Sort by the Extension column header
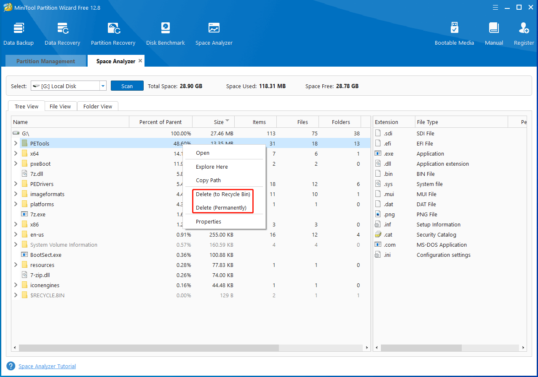Viewport: 538px width, 377px height. 394,122
